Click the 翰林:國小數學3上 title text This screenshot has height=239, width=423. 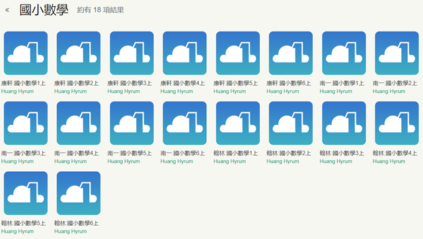click(x=342, y=153)
